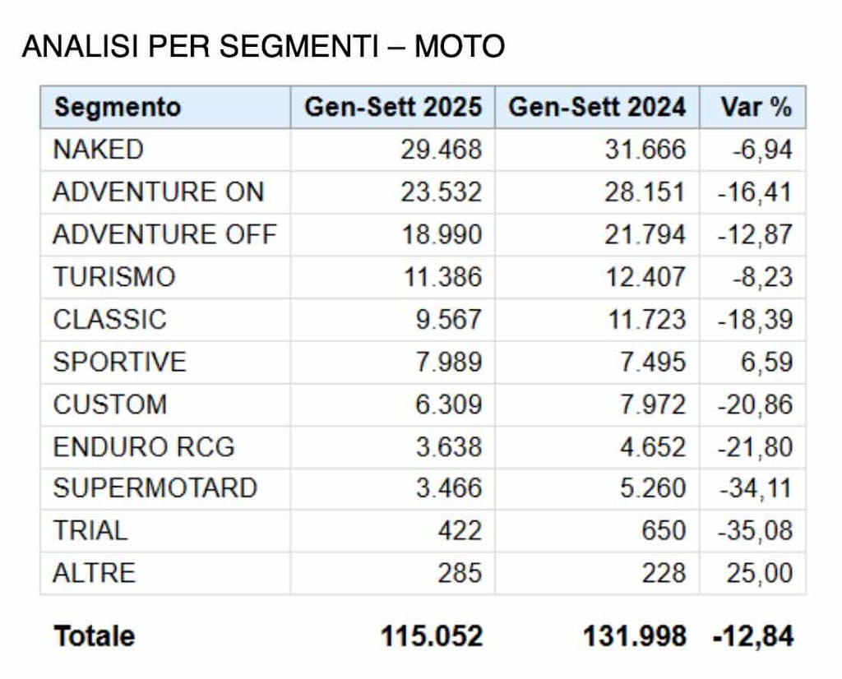Click the ANALISI PER SEGMENTI – MOTO title
The width and height of the screenshot is (842, 679).
click(x=263, y=47)
